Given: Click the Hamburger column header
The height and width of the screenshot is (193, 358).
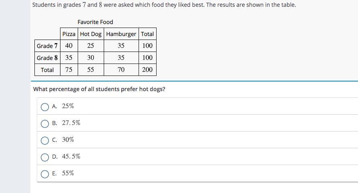Looking at the screenshot, I should tap(121, 34).
